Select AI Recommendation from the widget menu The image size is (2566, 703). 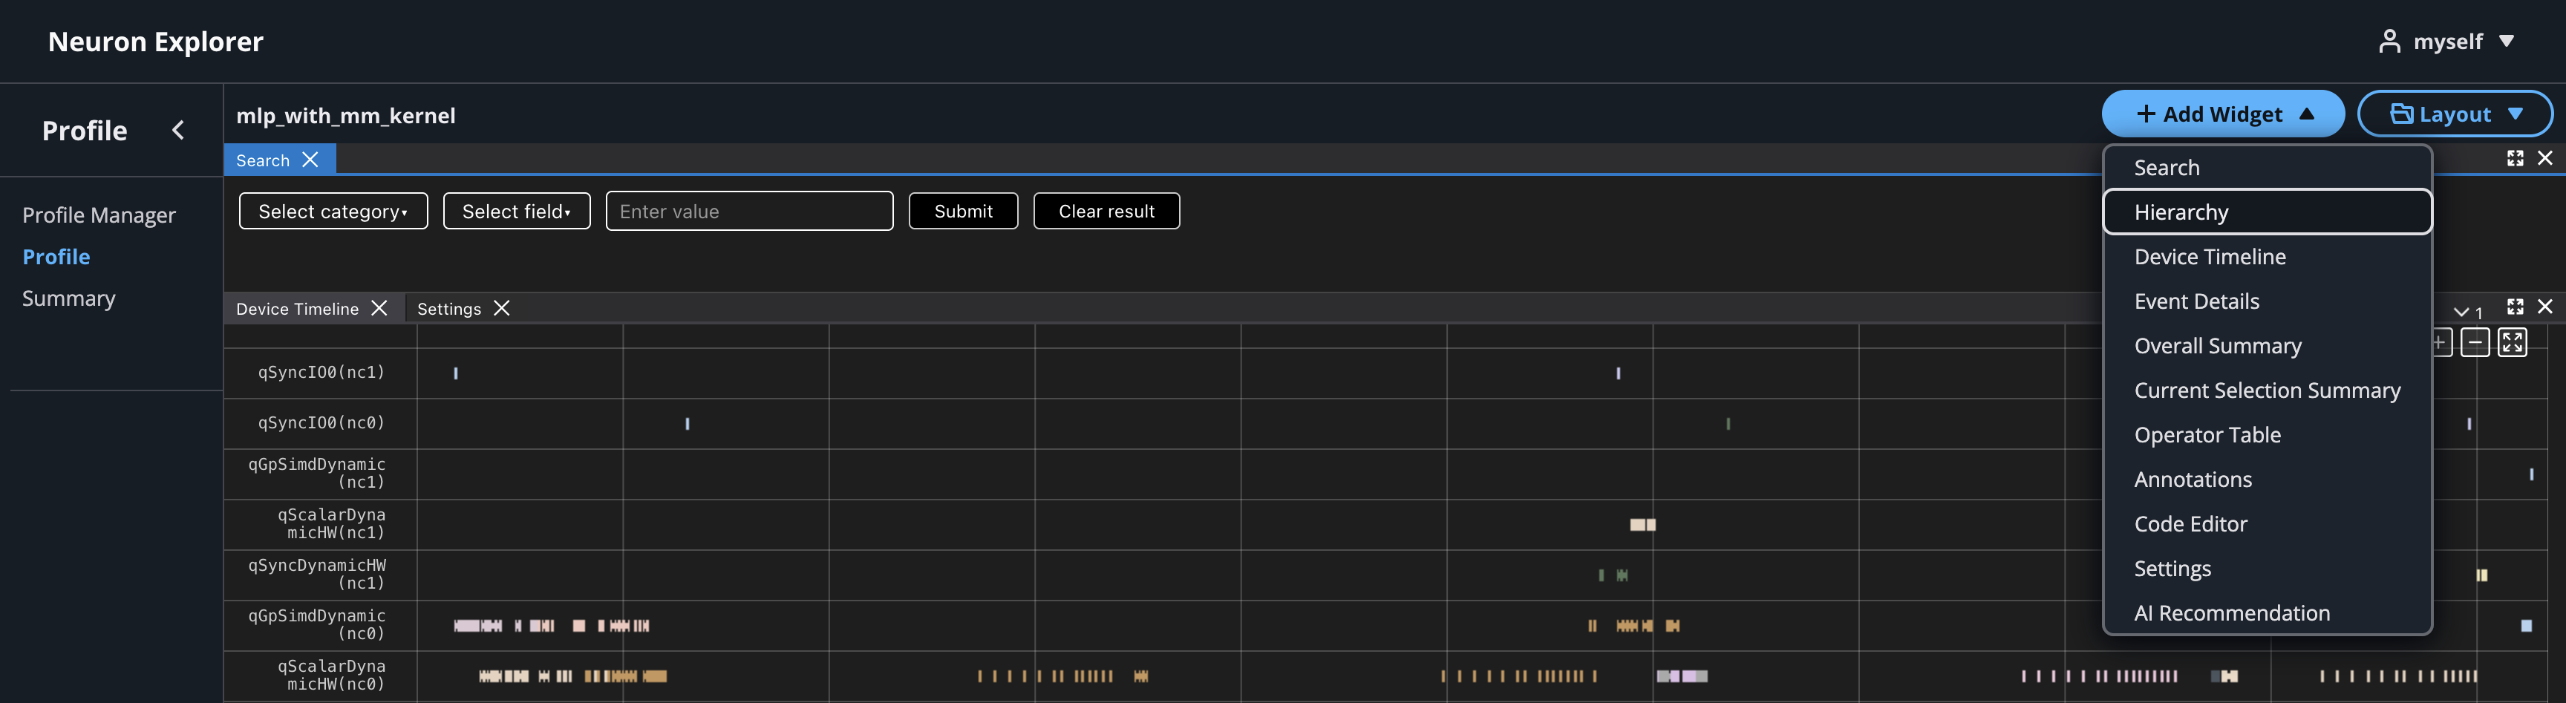[x=2233, y=612]
